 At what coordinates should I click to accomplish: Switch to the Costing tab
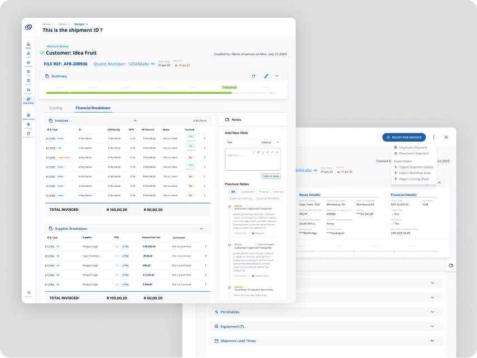tap(56, 108)
